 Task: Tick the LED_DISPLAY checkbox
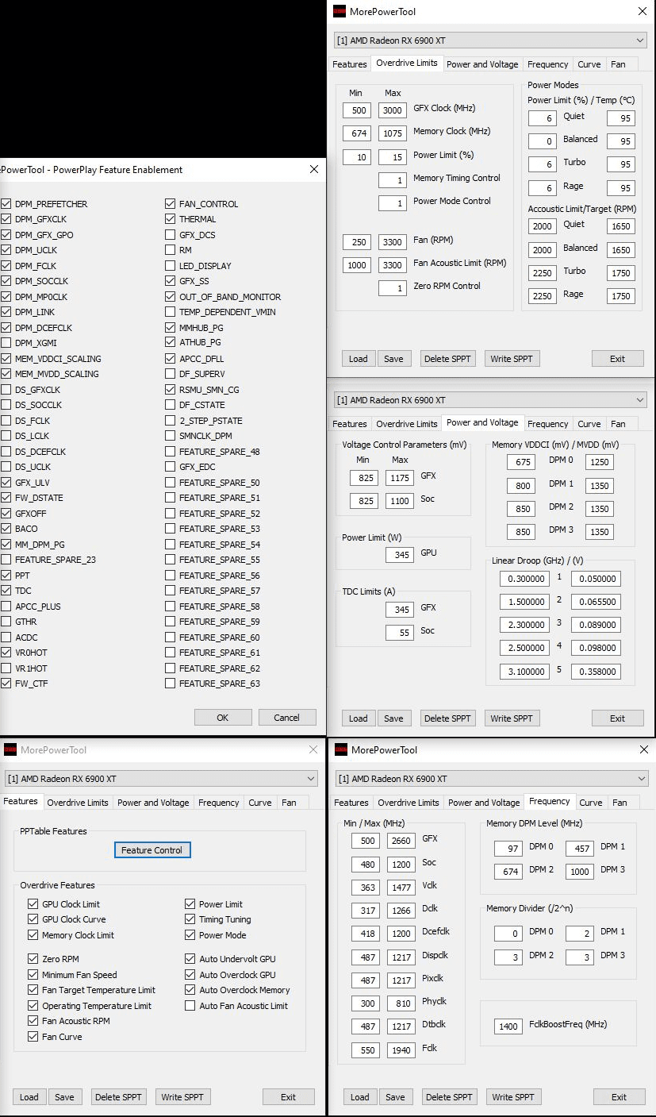(171, 266)
